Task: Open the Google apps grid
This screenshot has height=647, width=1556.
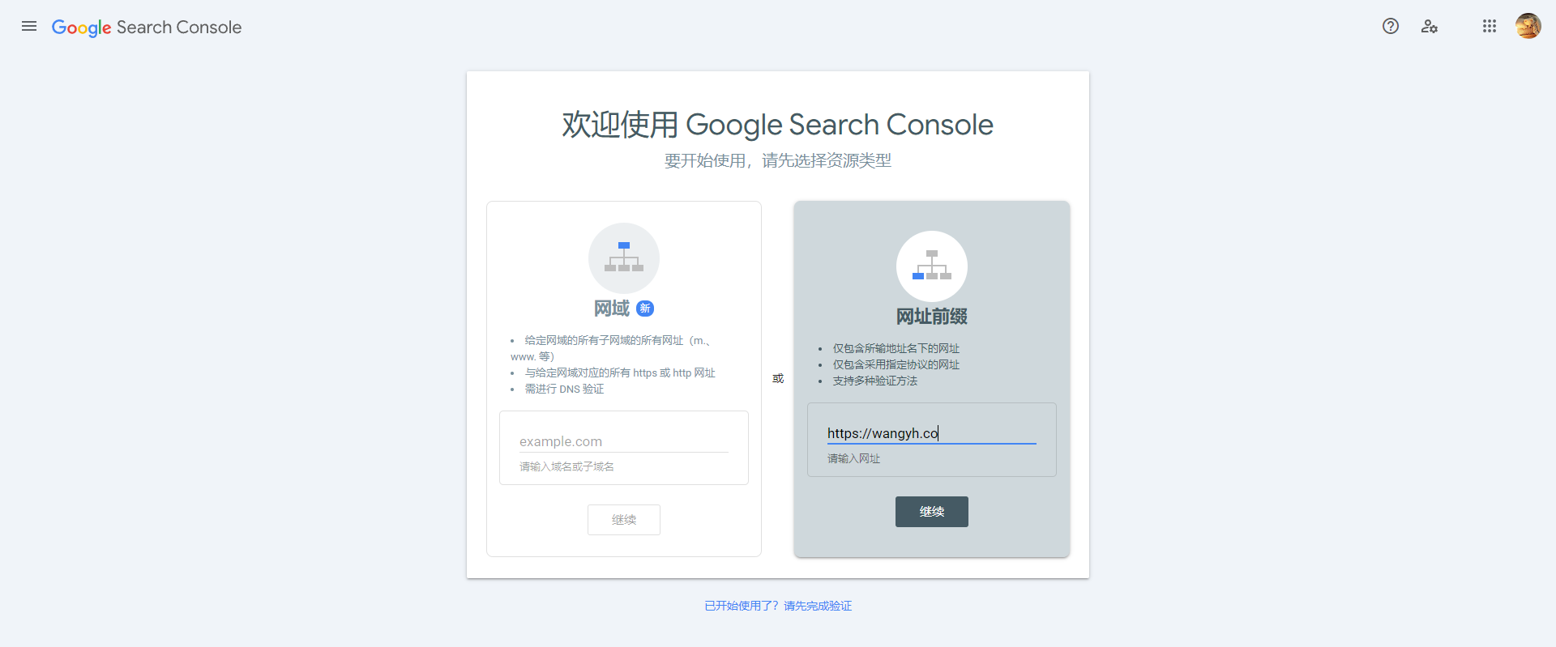Action: click(x=1490, y=26)
